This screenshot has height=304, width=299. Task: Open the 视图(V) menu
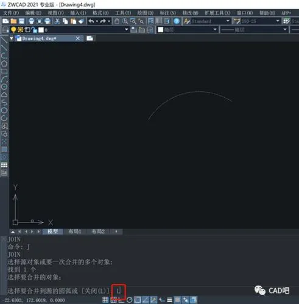click(x=56, y=13)
